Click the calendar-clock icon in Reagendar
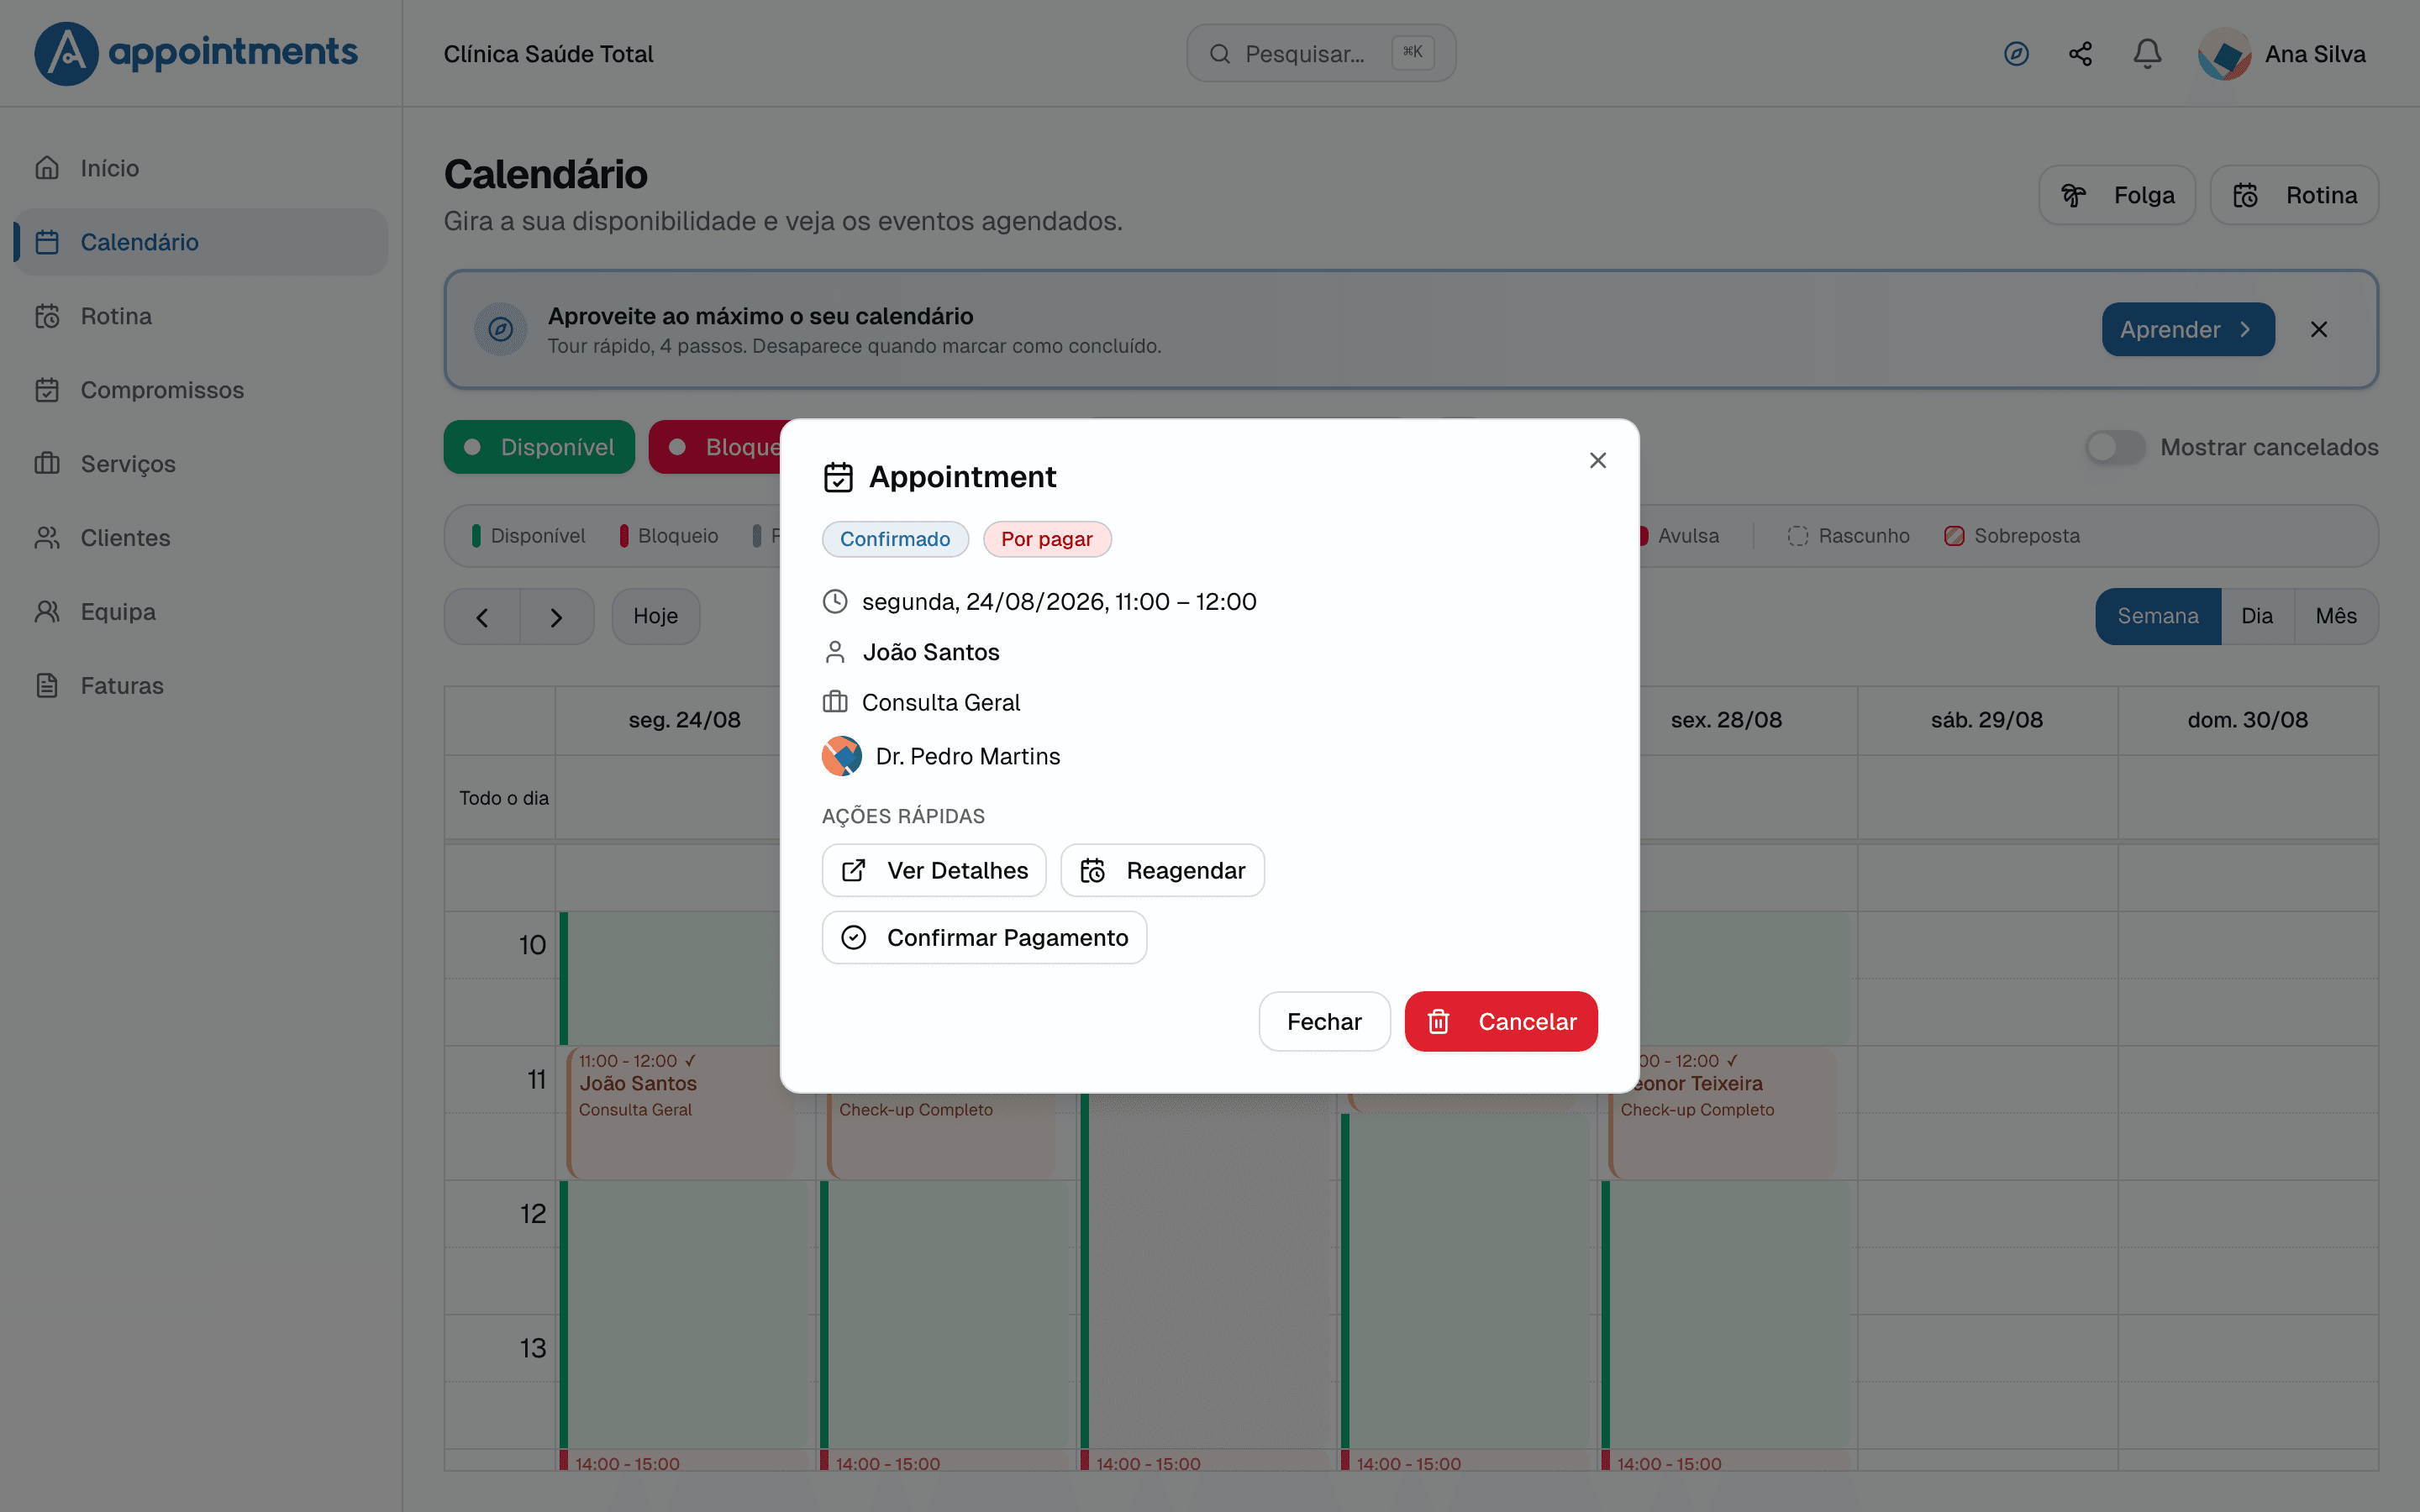The height and width of the screenshot is (1512, 2420). tap(1093, 870)
